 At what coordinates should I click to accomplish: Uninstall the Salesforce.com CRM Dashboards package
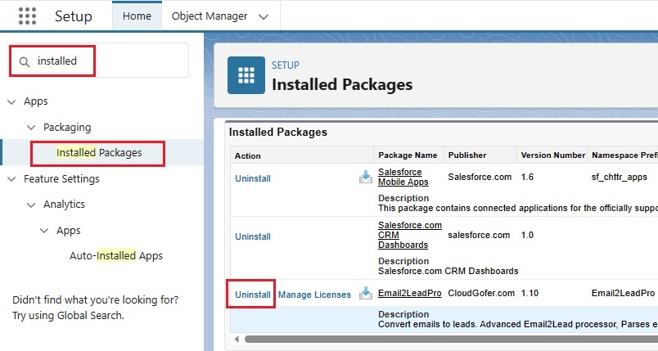[253, 236]
